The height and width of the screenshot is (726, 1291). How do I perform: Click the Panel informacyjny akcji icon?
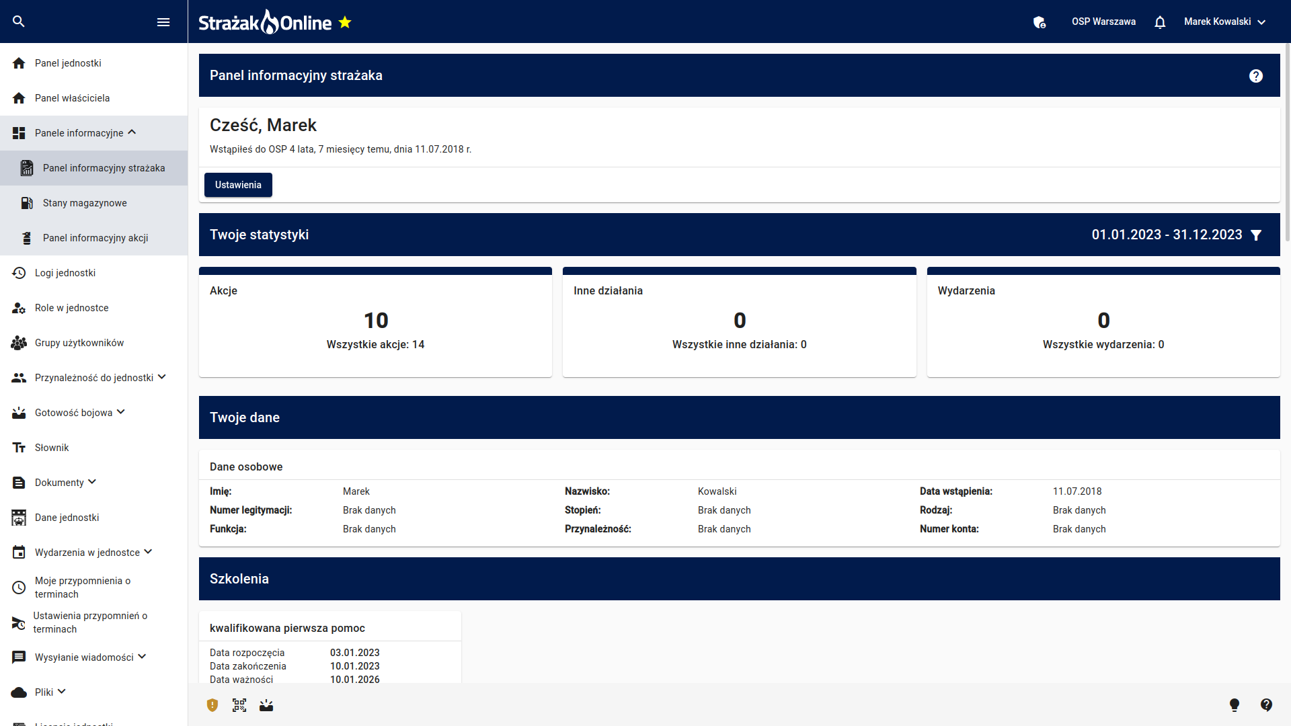pyautogui.click(x=27, y=238)
